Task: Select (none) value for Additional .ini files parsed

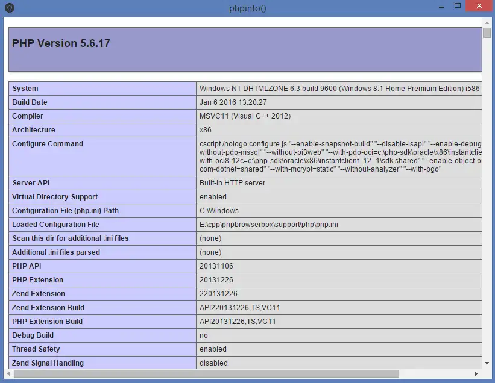Action: 210,252
